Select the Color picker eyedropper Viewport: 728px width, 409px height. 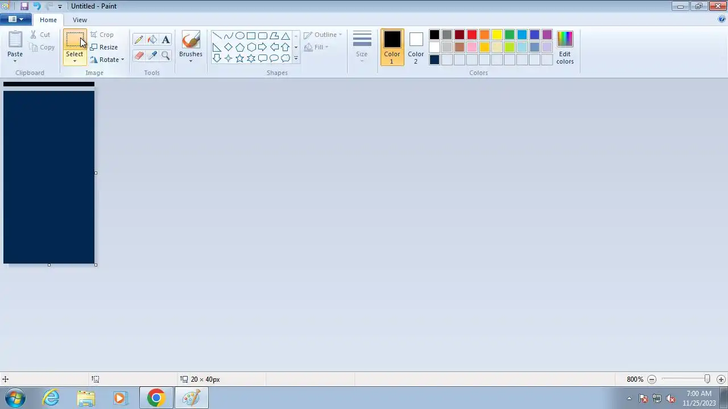pos(152,56)
